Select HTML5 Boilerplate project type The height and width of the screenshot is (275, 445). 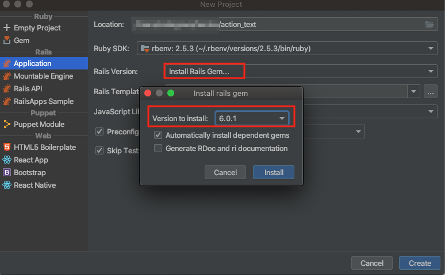click(x=45, y=147)
